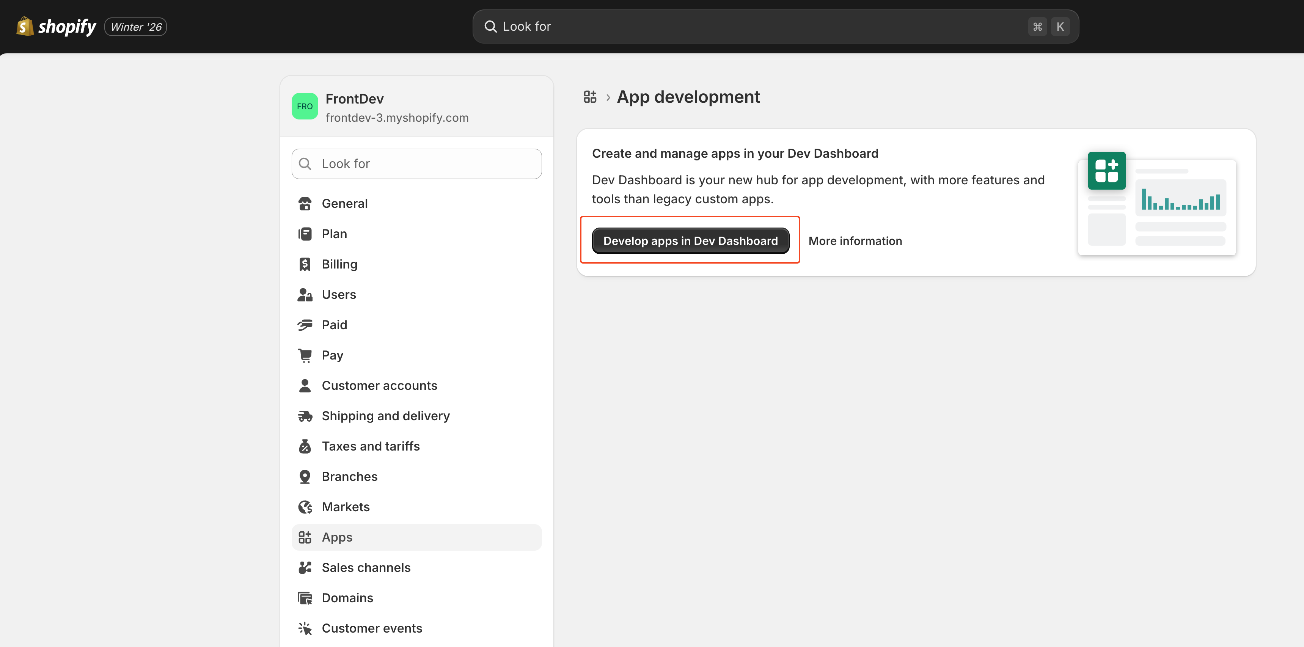Screen dimensions: 1304x647
Task: Click the General store icon in sidebar
Action: 305,204
